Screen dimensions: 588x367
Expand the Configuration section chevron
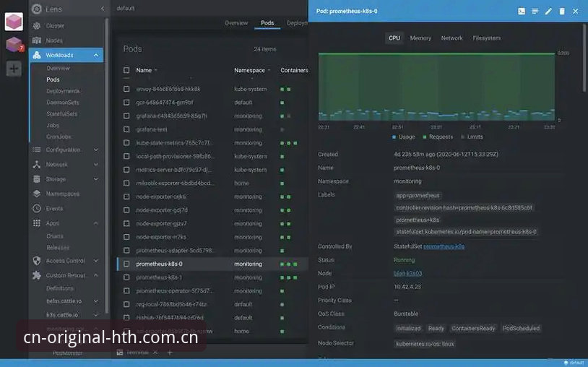pyautogui.click(x=96, y=150)
